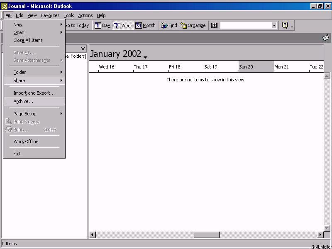Click the January 2002 heading
This screenshot has height=249, width=332.
point(116,54)
